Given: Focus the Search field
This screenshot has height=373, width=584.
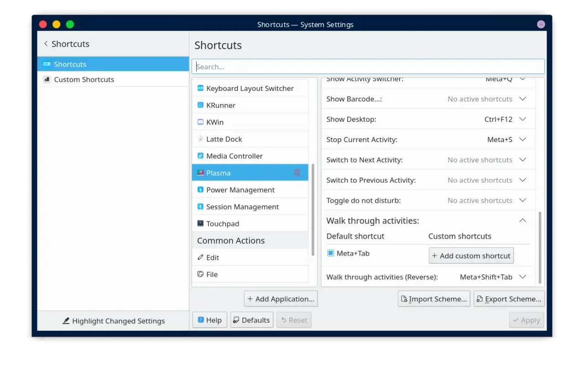Looking at the screenshot, I should (x=368, y=67).
